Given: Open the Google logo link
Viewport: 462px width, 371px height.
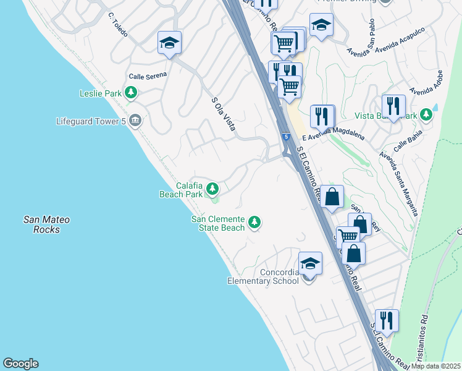Looking at the screenshot, I should [x=20, y=364].
